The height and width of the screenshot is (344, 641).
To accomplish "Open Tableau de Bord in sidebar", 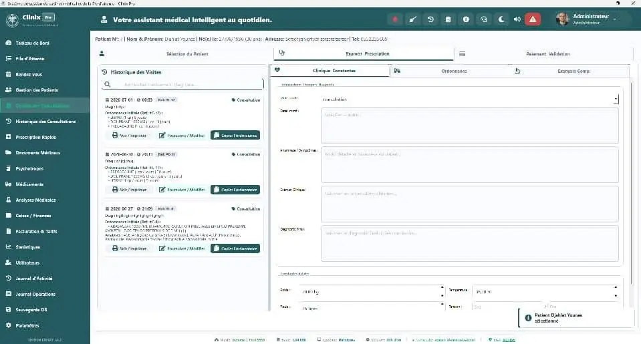I will (32, 43).
